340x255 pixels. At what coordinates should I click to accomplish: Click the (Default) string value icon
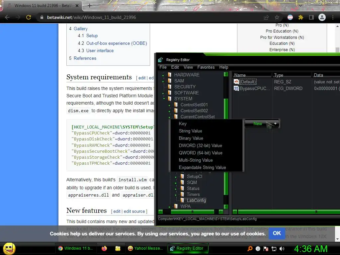tap(236, 82)
